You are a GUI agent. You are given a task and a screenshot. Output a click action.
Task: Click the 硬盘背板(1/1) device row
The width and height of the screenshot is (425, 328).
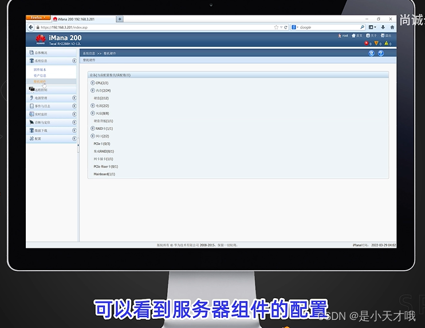[x=103, y=121]
